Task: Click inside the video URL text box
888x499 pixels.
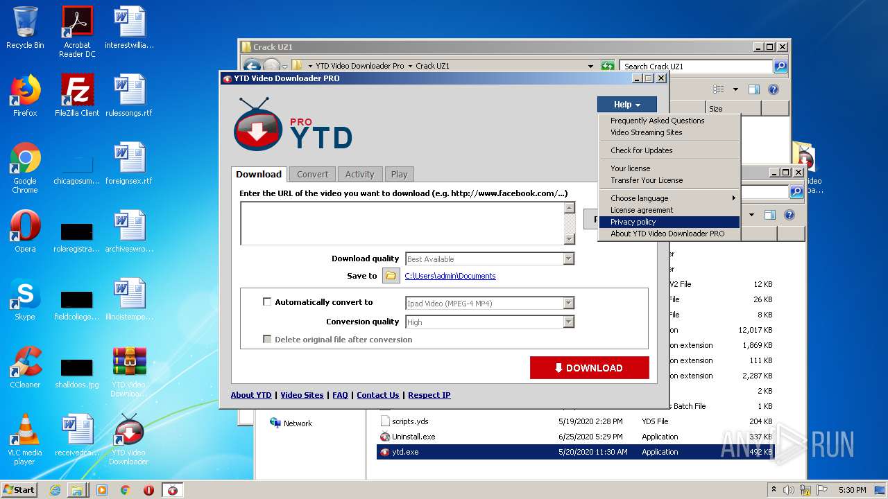Action: [402, 223]
